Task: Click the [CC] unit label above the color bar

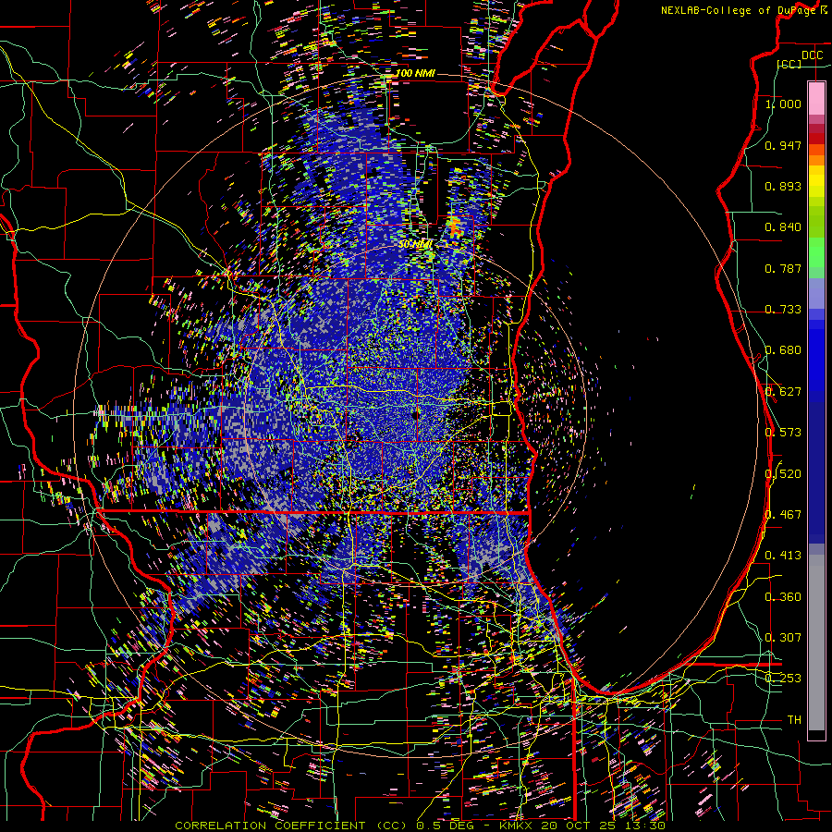Action: 789,64
